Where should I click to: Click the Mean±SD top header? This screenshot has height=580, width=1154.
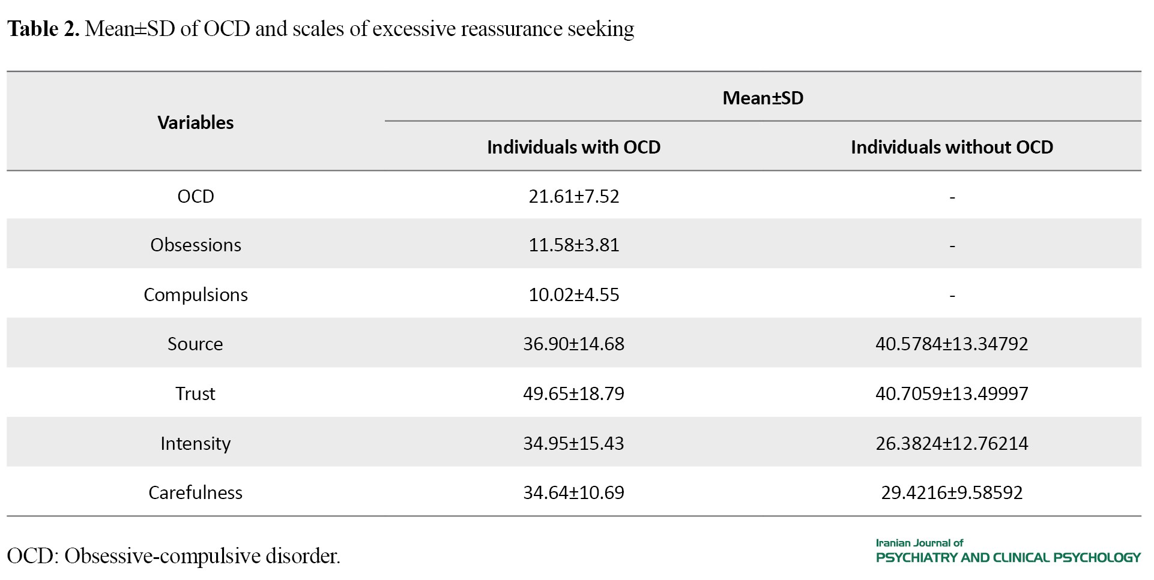pyautogui.click(x=763, y=98)
